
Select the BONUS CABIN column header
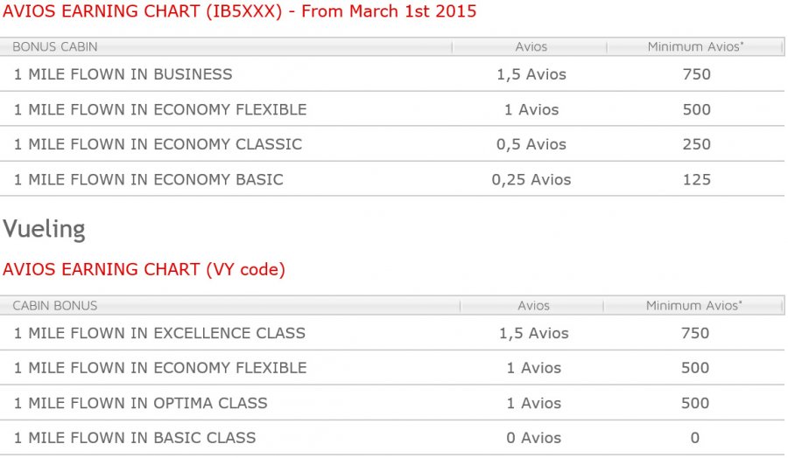click(54, 47)
